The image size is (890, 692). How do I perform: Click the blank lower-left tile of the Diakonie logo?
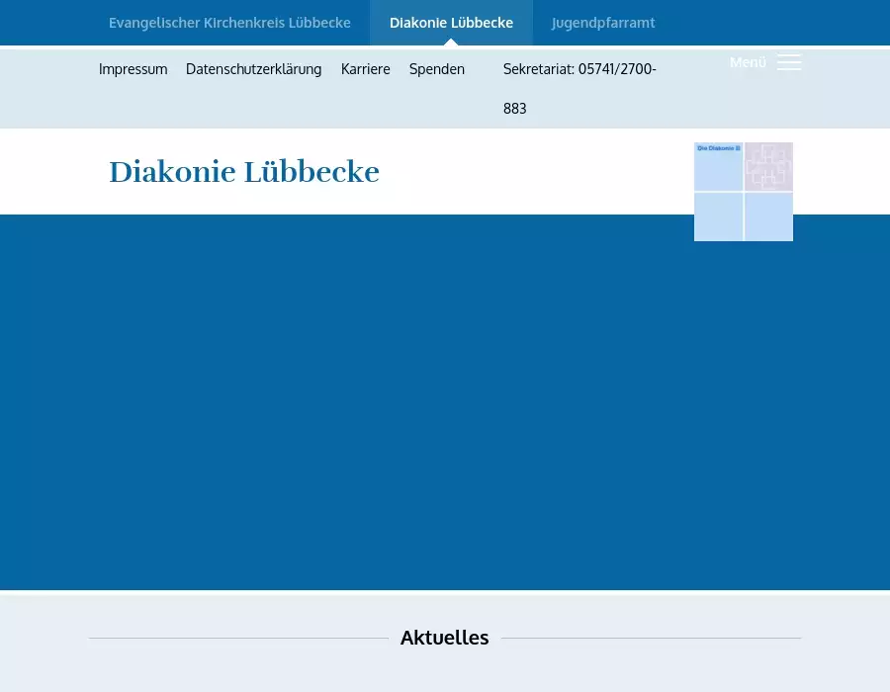718,216
